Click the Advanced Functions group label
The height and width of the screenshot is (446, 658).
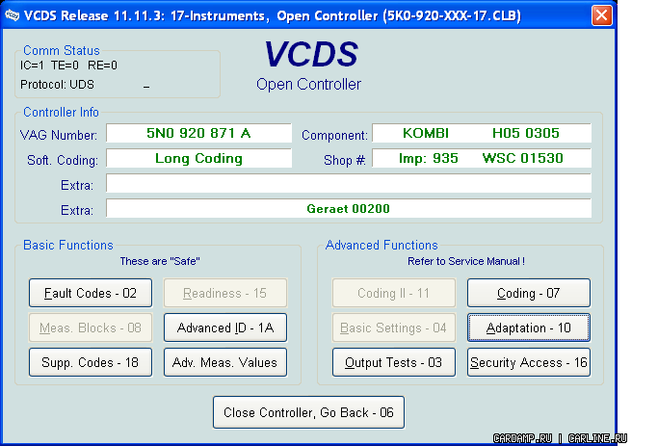(382, 245)
